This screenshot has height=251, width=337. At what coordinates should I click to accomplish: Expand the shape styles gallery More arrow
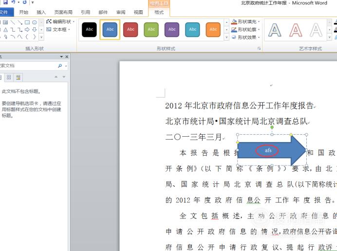coord(226,37)
